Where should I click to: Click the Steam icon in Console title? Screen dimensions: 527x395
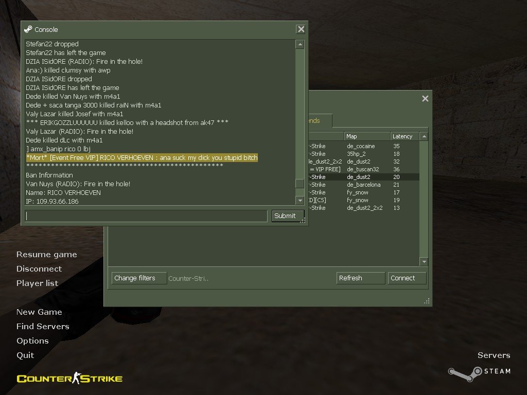pos(28,29)
